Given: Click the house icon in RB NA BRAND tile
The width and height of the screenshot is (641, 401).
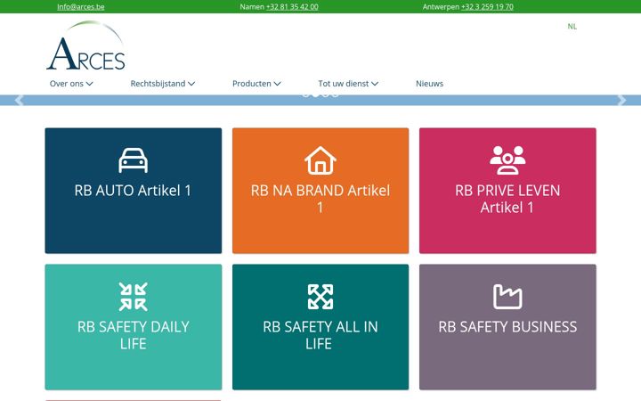Looking at the screenshot, I should click(x=320, y=160).
